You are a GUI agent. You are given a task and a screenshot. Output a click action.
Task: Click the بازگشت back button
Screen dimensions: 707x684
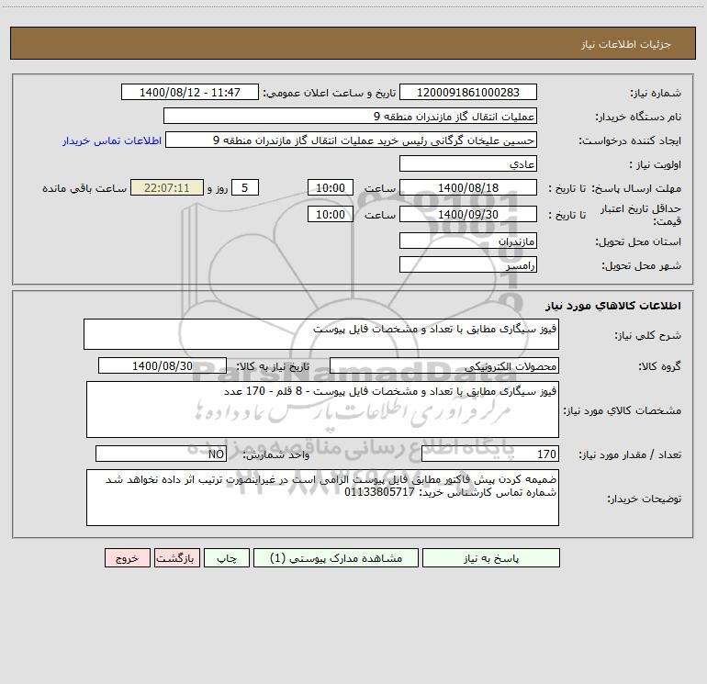coord(176,558)
